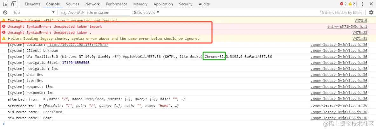Click the console filter input field
This screenshot has width=376, height=129.
[x=95, y=12]
